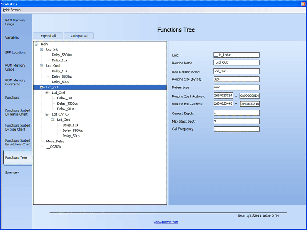The image size is (307, 230).
Task: Open Functions Sorted By Name Chart
Action: [x=18, y=112]
